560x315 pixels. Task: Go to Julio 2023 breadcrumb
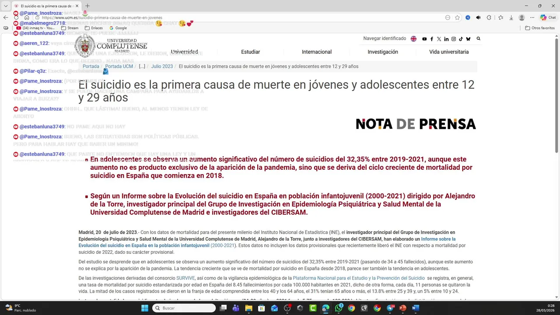(162, 66)
